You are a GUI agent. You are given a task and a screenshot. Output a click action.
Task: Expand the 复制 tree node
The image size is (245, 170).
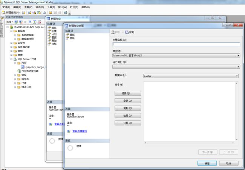pyautogui.click(x=11, y=51)
